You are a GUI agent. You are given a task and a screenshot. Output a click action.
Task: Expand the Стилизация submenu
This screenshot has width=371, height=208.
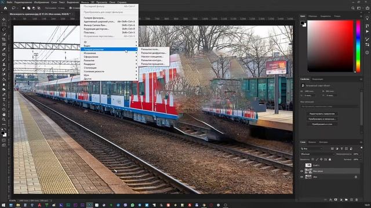click(x=109, y=68)
